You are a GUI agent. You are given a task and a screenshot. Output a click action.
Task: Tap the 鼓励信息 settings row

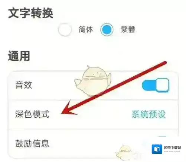pos(93,144)
